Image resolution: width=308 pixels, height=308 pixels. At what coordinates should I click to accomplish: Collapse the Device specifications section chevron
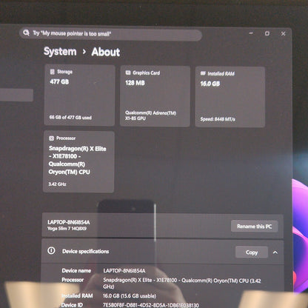tap(275, 252)
